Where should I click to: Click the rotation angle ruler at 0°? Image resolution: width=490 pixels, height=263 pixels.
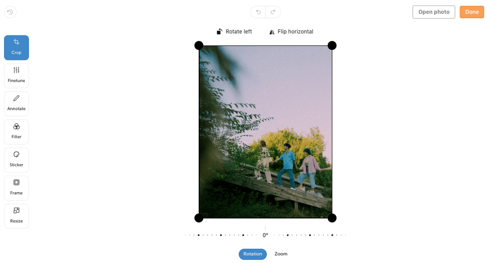pyautogui.click(x=265, y=235)
